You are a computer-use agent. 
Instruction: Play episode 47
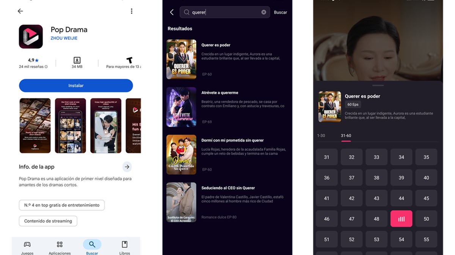tap(351, 219)
